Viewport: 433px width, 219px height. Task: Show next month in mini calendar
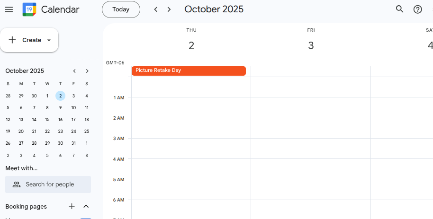click(x=87, y=71)
